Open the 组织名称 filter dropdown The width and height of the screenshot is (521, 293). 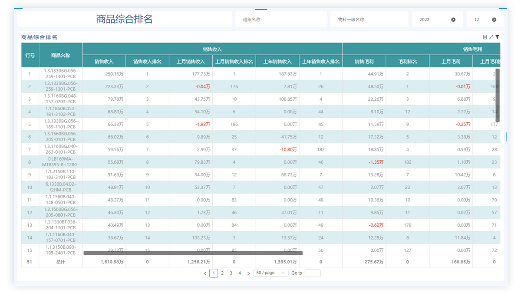click(281, 20)
